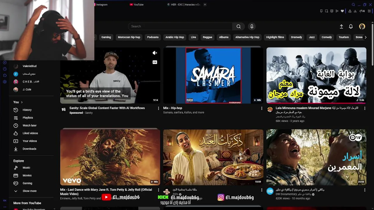Click the search tabs magnifier icon
This screenshot has height=210, width=374.
point(353,5)
